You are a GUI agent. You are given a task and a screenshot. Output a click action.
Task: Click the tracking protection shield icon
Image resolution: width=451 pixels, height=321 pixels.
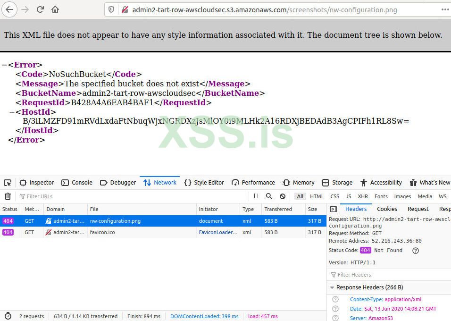pyautogui.click(x=111, y=10)
